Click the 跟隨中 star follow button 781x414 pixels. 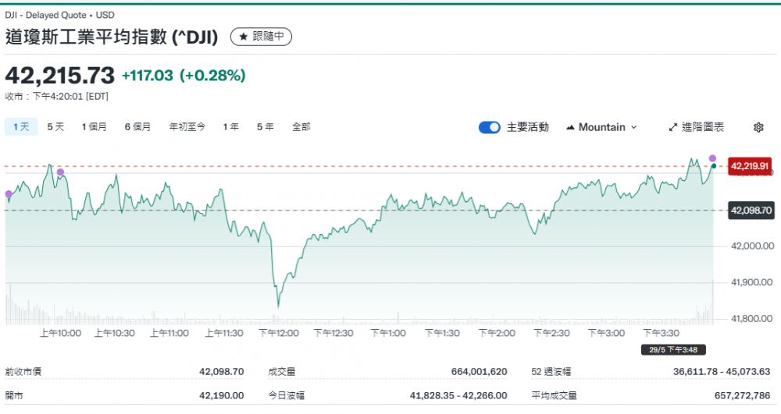(262, 37)
